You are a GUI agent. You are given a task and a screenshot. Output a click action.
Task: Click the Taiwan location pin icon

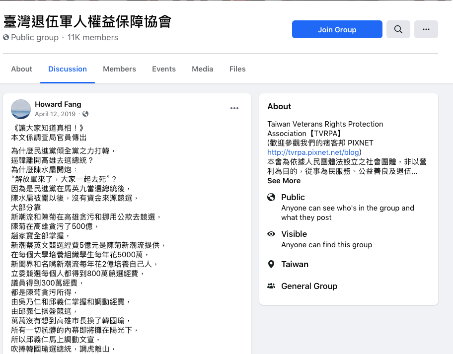coord(271,264)
